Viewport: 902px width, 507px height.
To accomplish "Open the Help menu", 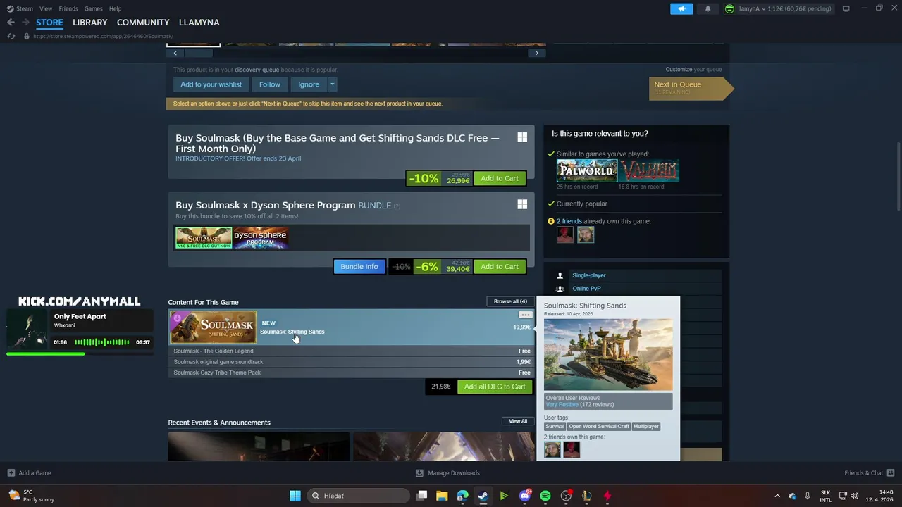I will coord(116,8).
